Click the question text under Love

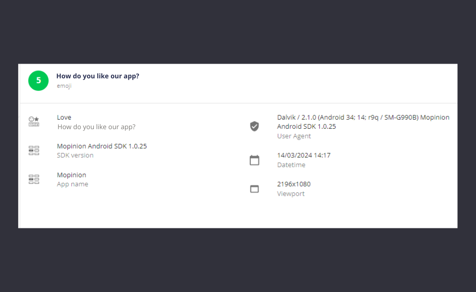[96, 127]
